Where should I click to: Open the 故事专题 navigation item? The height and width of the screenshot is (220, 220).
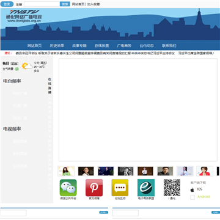click(x=79, y=46)
